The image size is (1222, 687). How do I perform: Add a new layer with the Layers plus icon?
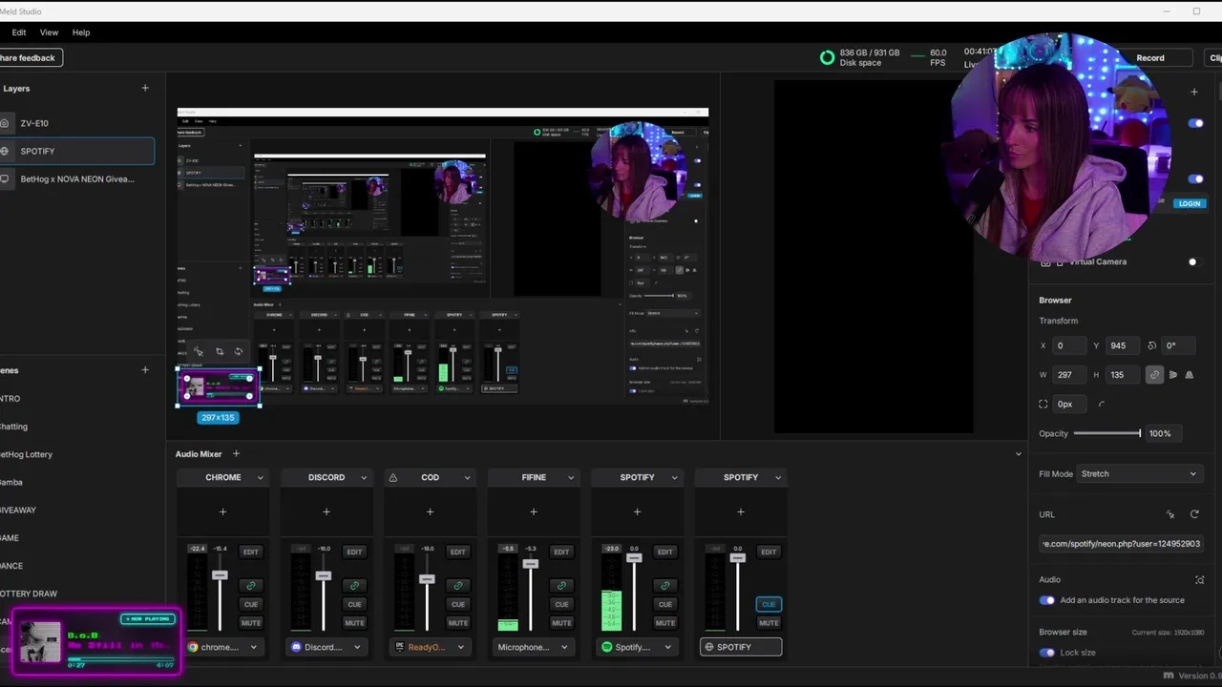[x=145, y=88]
